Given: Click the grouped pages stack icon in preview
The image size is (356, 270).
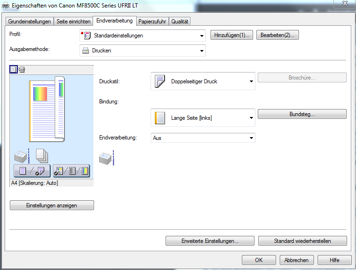Looking at the screenshot, I should (22, 156).
